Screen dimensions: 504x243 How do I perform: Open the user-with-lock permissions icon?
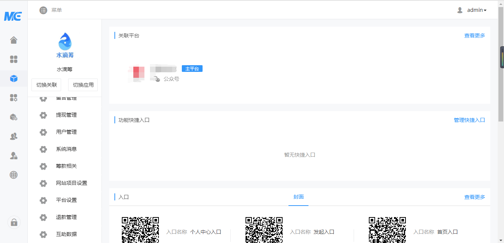point(14,156)
